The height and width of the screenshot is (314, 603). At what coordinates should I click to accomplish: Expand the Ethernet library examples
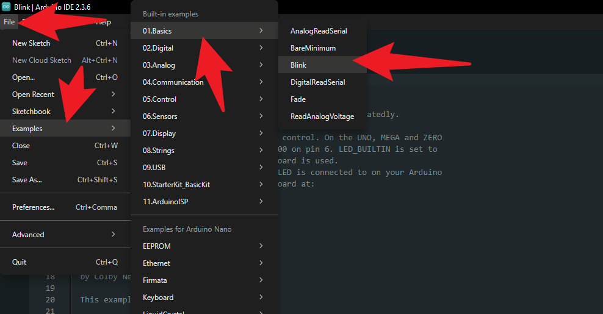[204, 263]
